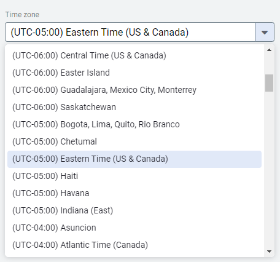Click the Time zone field label
Screen dimensions: 280x262
coord(22,15)
